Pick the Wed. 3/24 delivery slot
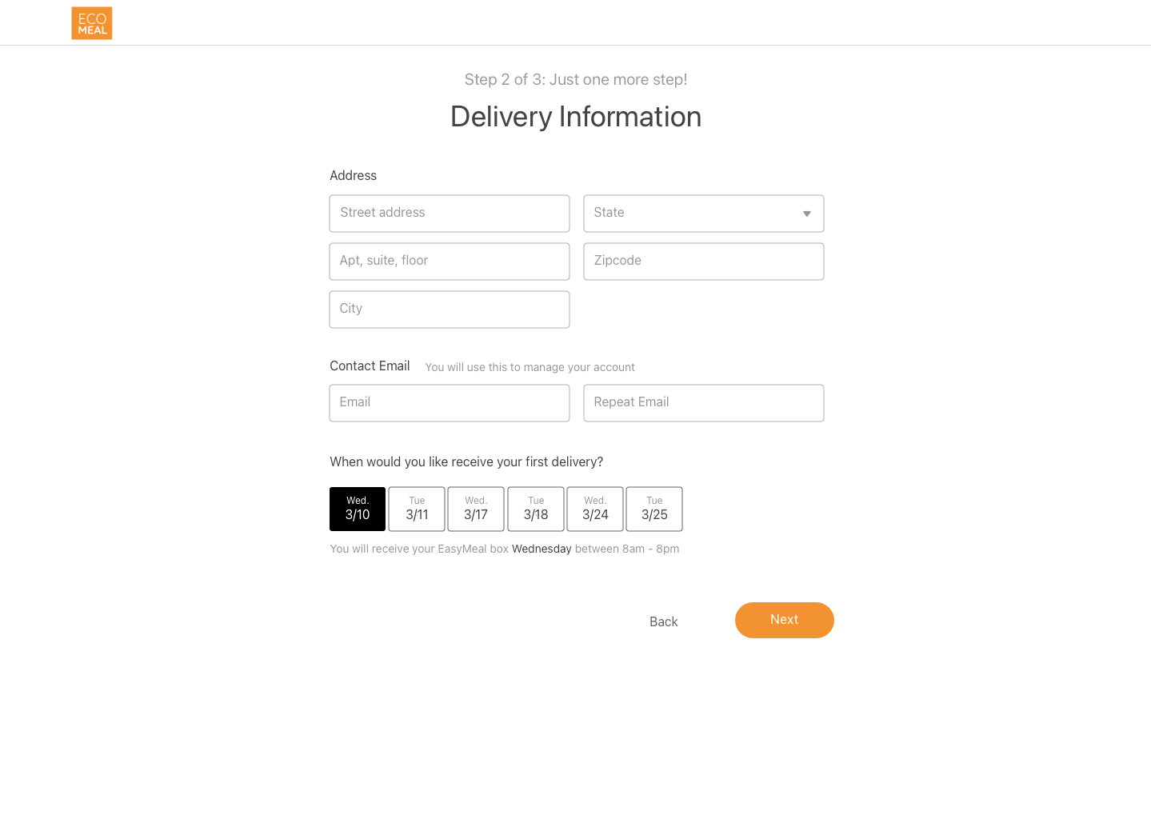1151x819 pixels. 595,509
